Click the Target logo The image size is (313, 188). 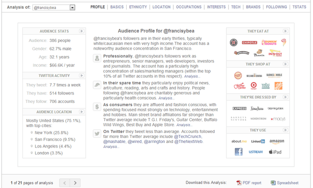[x=253, y=85]
